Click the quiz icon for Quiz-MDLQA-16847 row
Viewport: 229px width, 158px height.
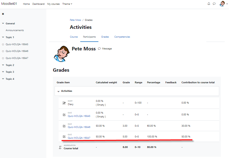pos(64,136)
